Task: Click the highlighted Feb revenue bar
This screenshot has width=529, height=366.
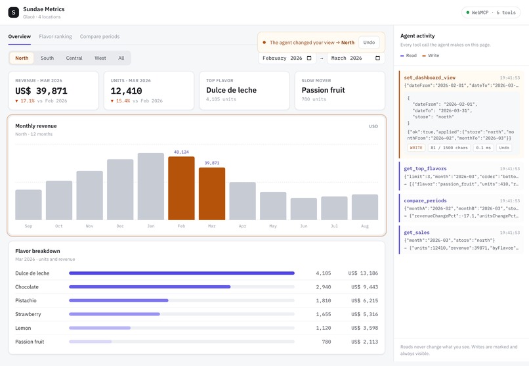Action: (x=182, y=188)
